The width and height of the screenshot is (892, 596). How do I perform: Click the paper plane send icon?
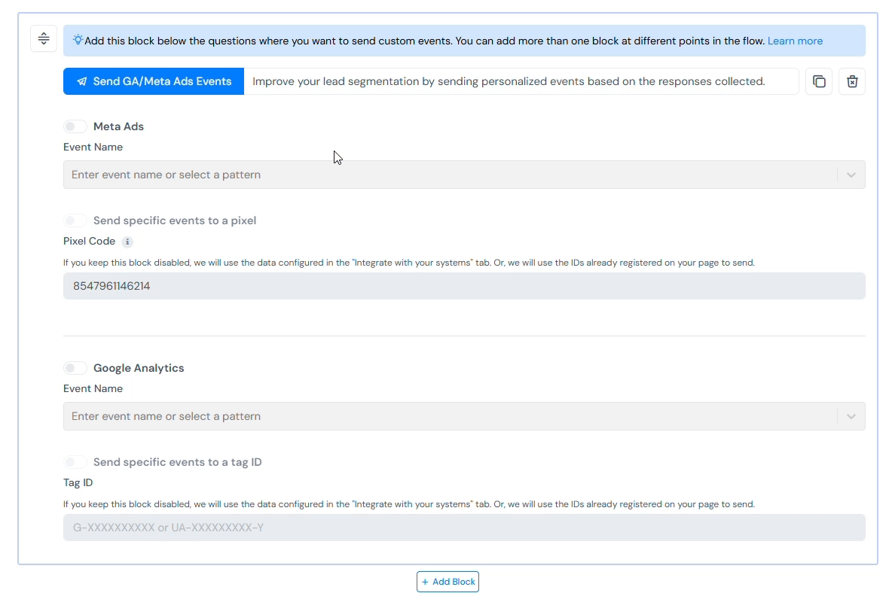[x=82, y=81]
